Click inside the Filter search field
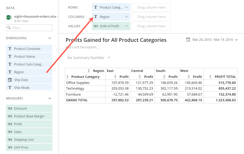 tap(29, 28)
